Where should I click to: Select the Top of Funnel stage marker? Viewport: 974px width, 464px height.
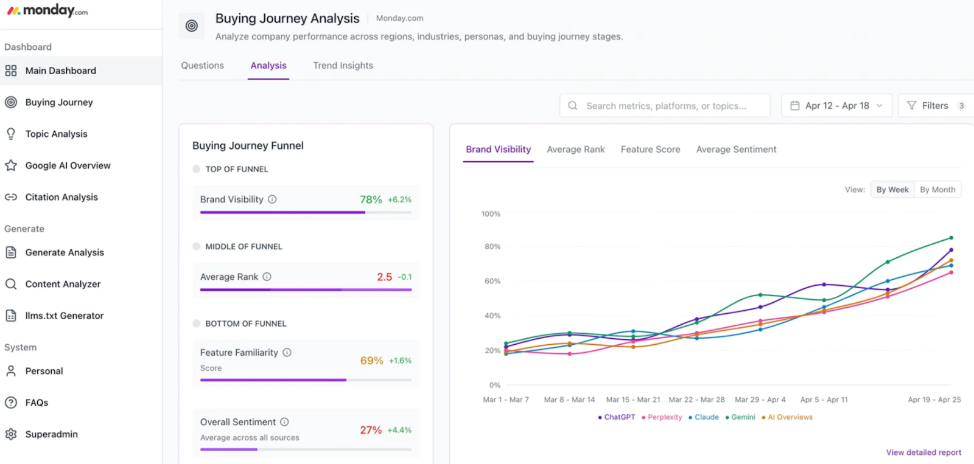pos(196,169)
